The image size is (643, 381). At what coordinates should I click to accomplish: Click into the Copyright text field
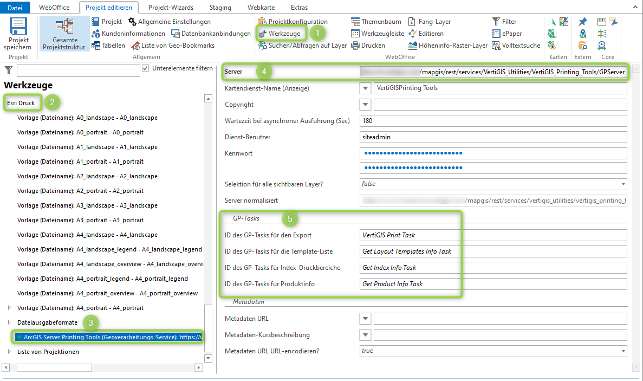[x=500, y=105]
